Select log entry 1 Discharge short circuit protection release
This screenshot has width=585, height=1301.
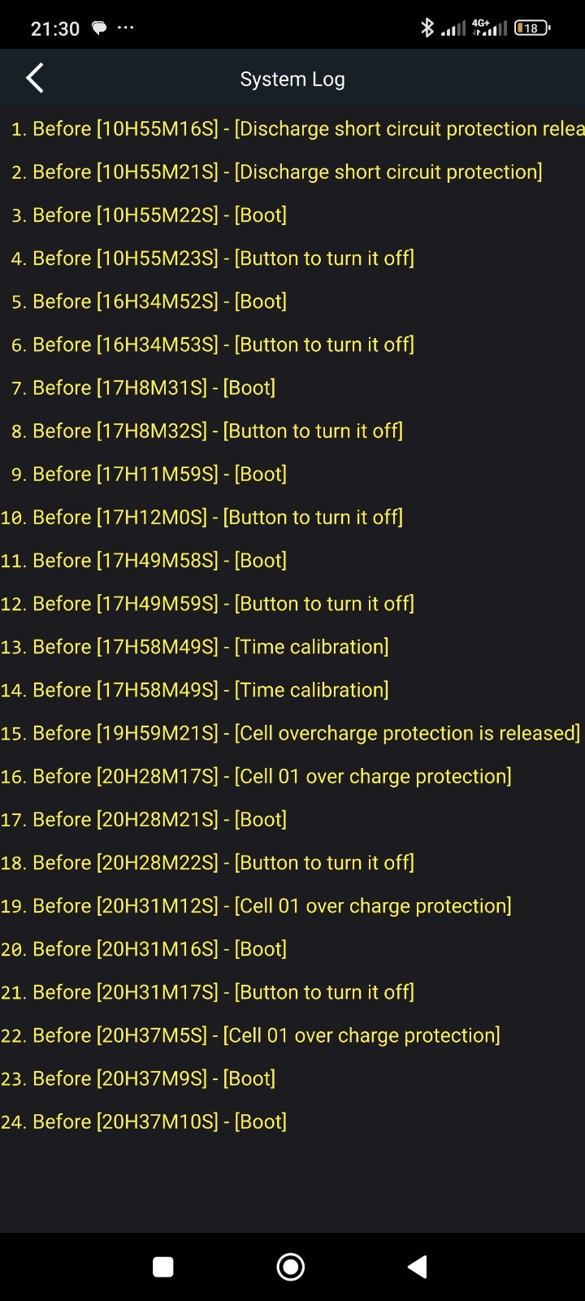click(x=292, y=128)
